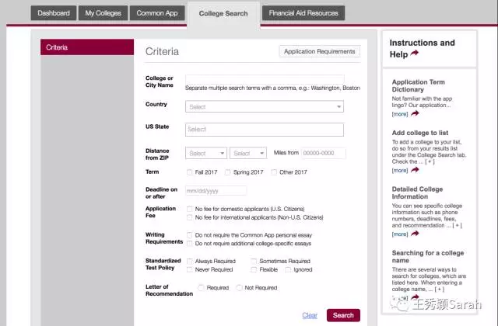This screenshot has height=326, width=498.
Task: Check the Spring 2017 term box
Action: [x=227, y=172]
